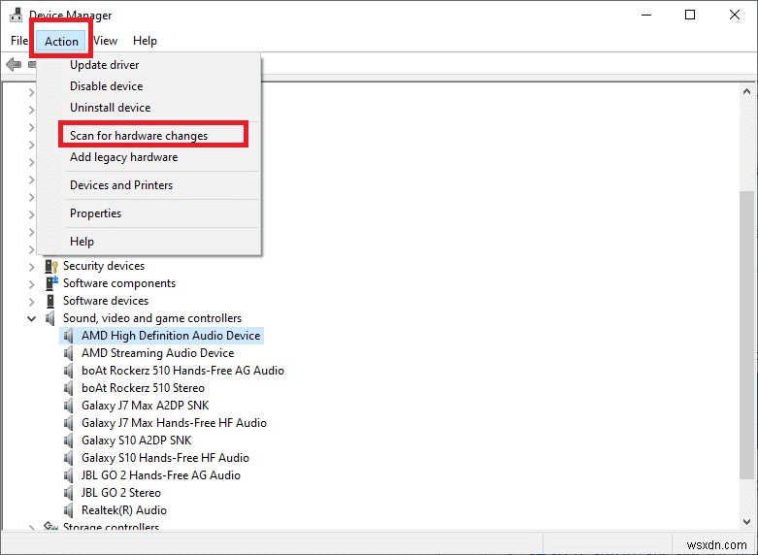The height and width of the screenshot is (555, 758).
Task: Choose Scan for hardware changes
Action: tap(139, 136)
